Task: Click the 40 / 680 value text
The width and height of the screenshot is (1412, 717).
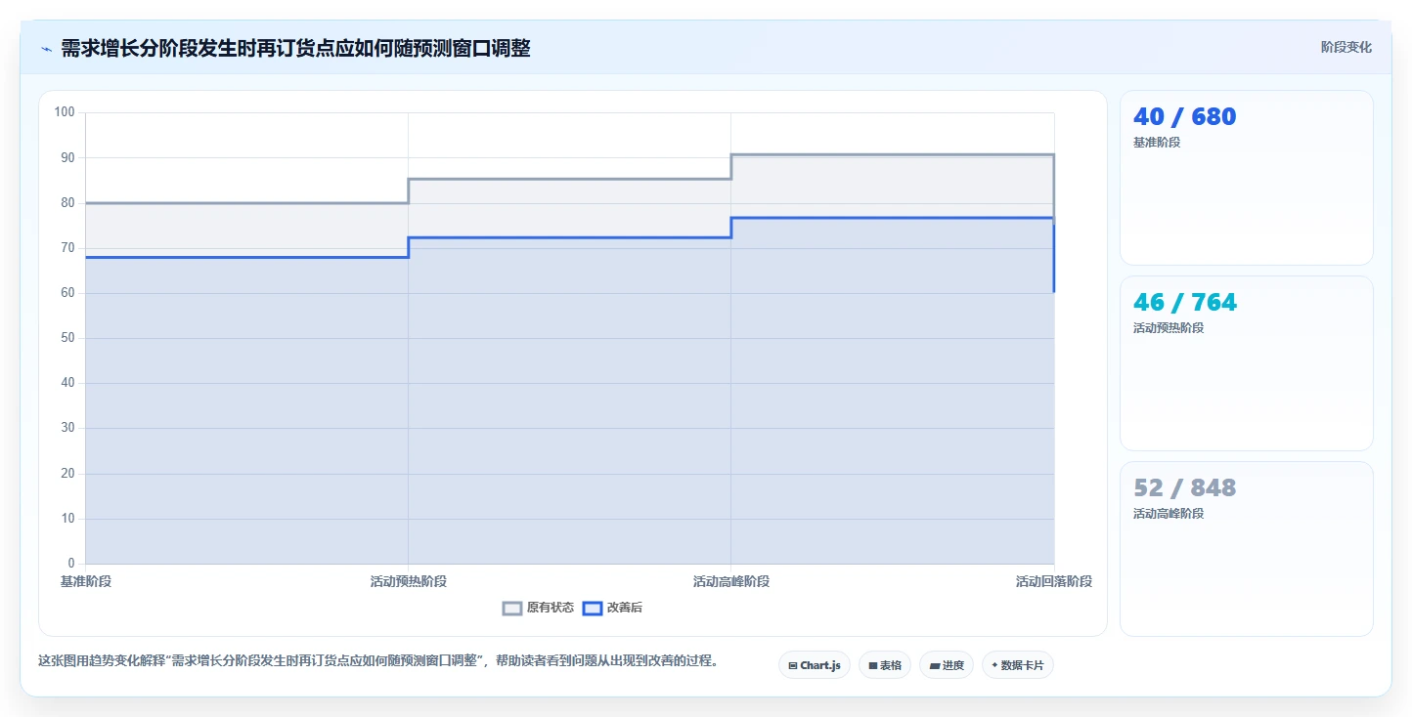Action: [x=1184, y=117]
